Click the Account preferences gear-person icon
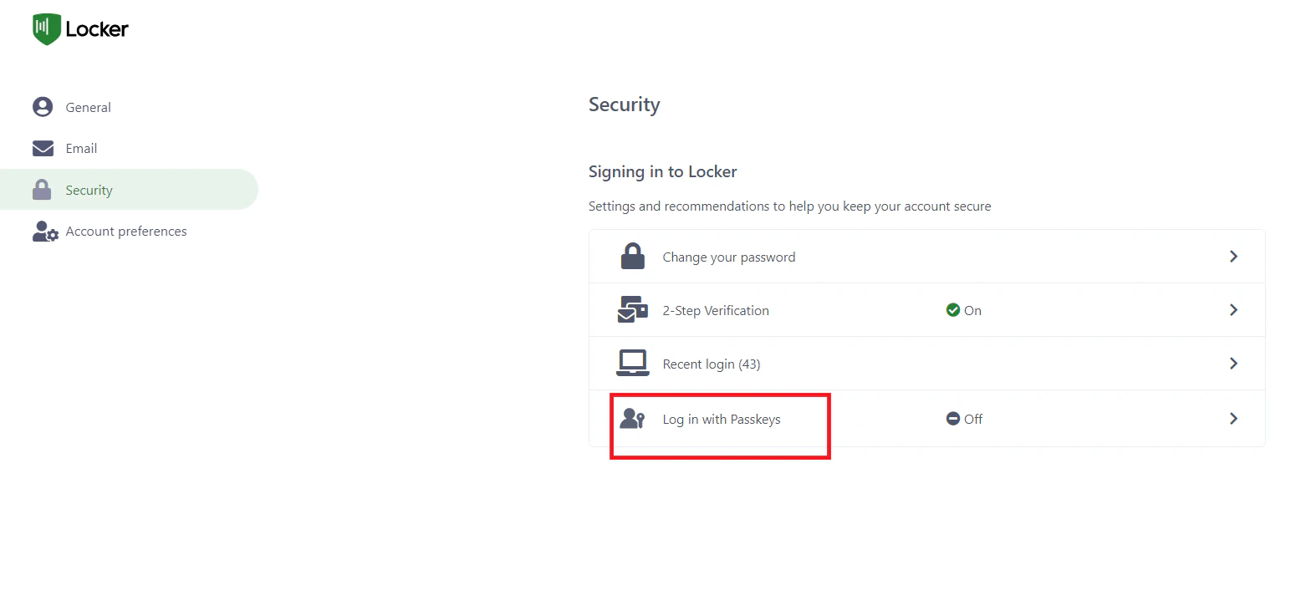Screen dimensions: 1301x601 (43, 232)
